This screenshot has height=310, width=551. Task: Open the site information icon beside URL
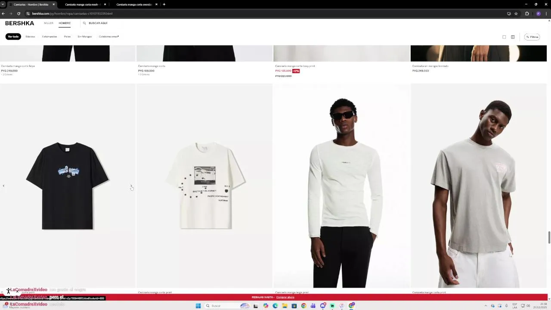(28, 13)
